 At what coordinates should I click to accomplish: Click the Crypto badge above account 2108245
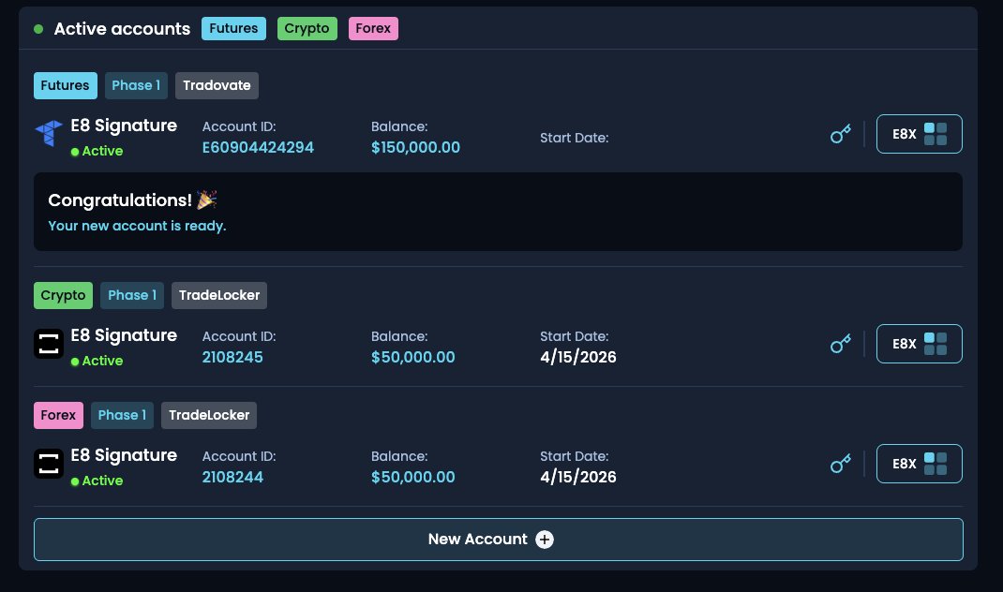[64, 295]
